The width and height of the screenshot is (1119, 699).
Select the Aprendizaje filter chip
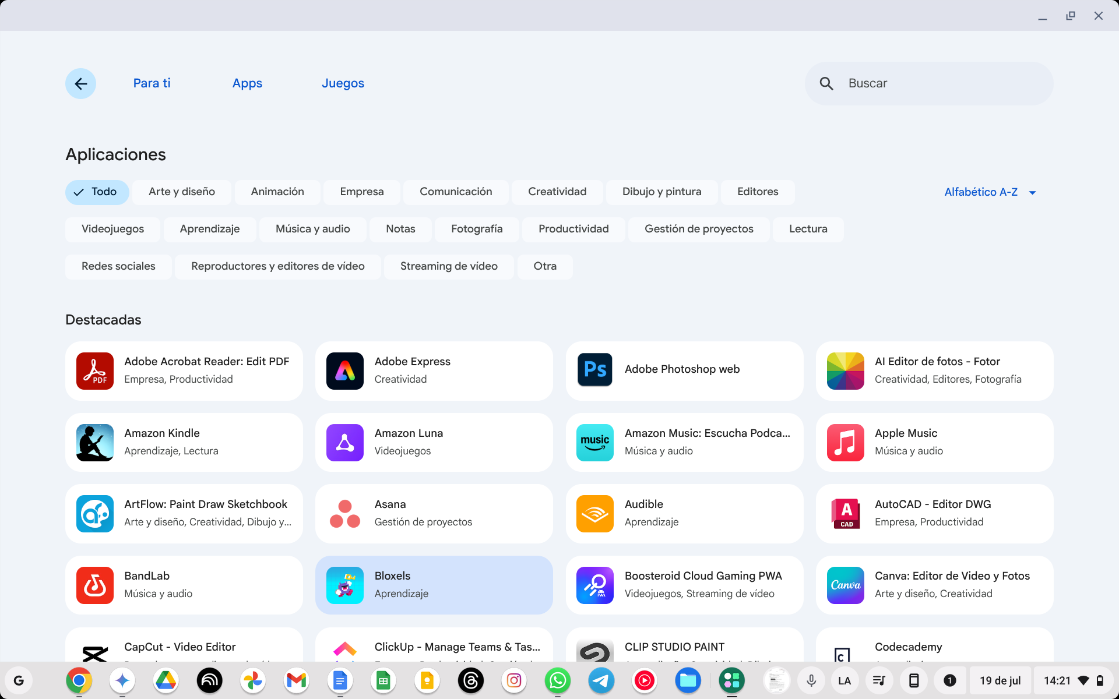click(210, 230)
